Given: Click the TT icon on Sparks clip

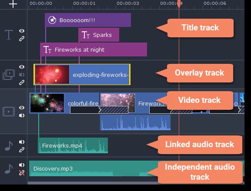Looking at the screenshot, I should [x=86, y=35].
